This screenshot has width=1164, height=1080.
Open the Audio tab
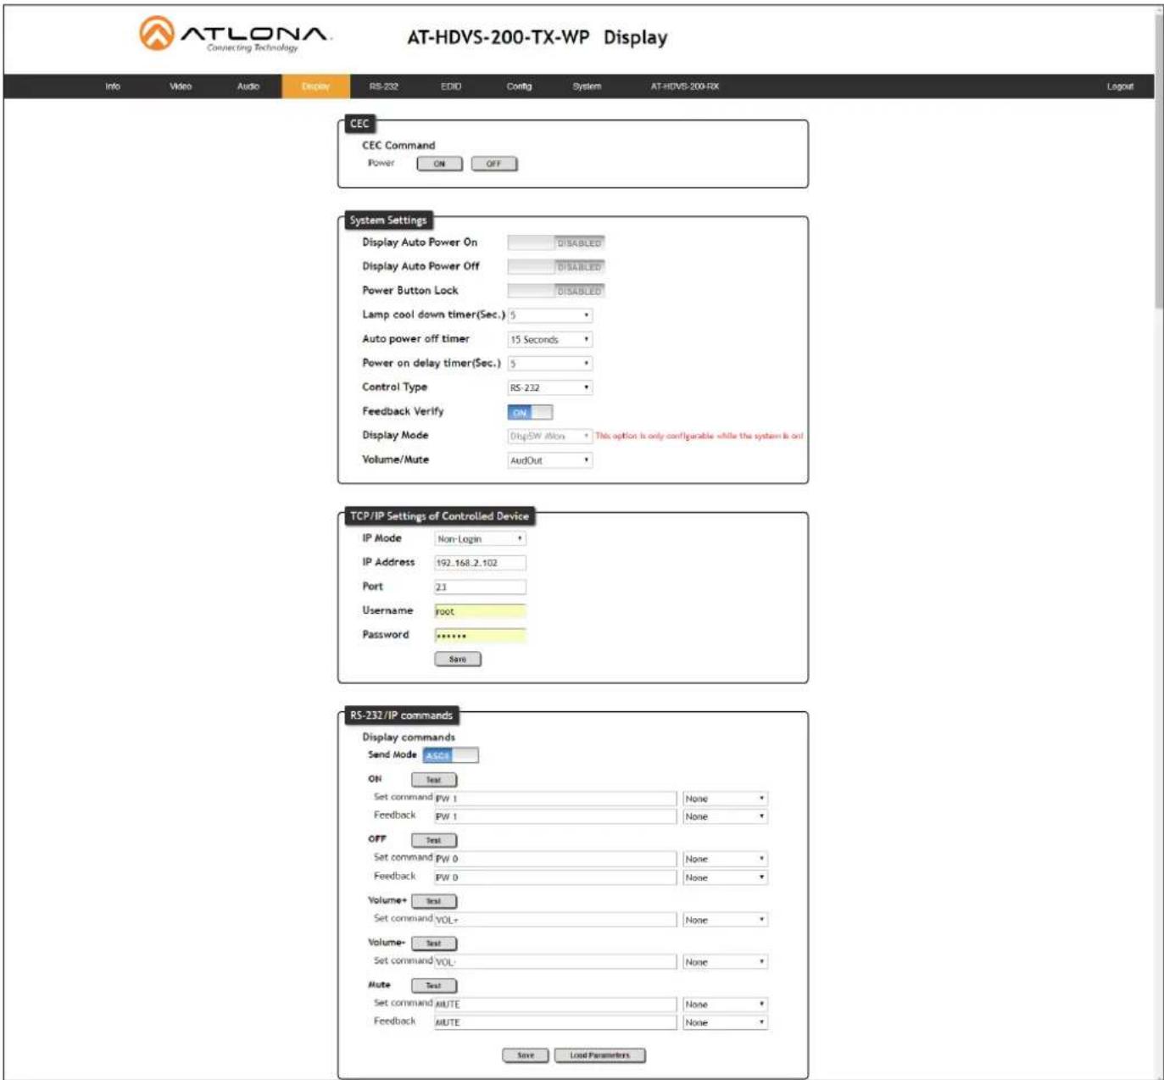[x=248, y=86]
